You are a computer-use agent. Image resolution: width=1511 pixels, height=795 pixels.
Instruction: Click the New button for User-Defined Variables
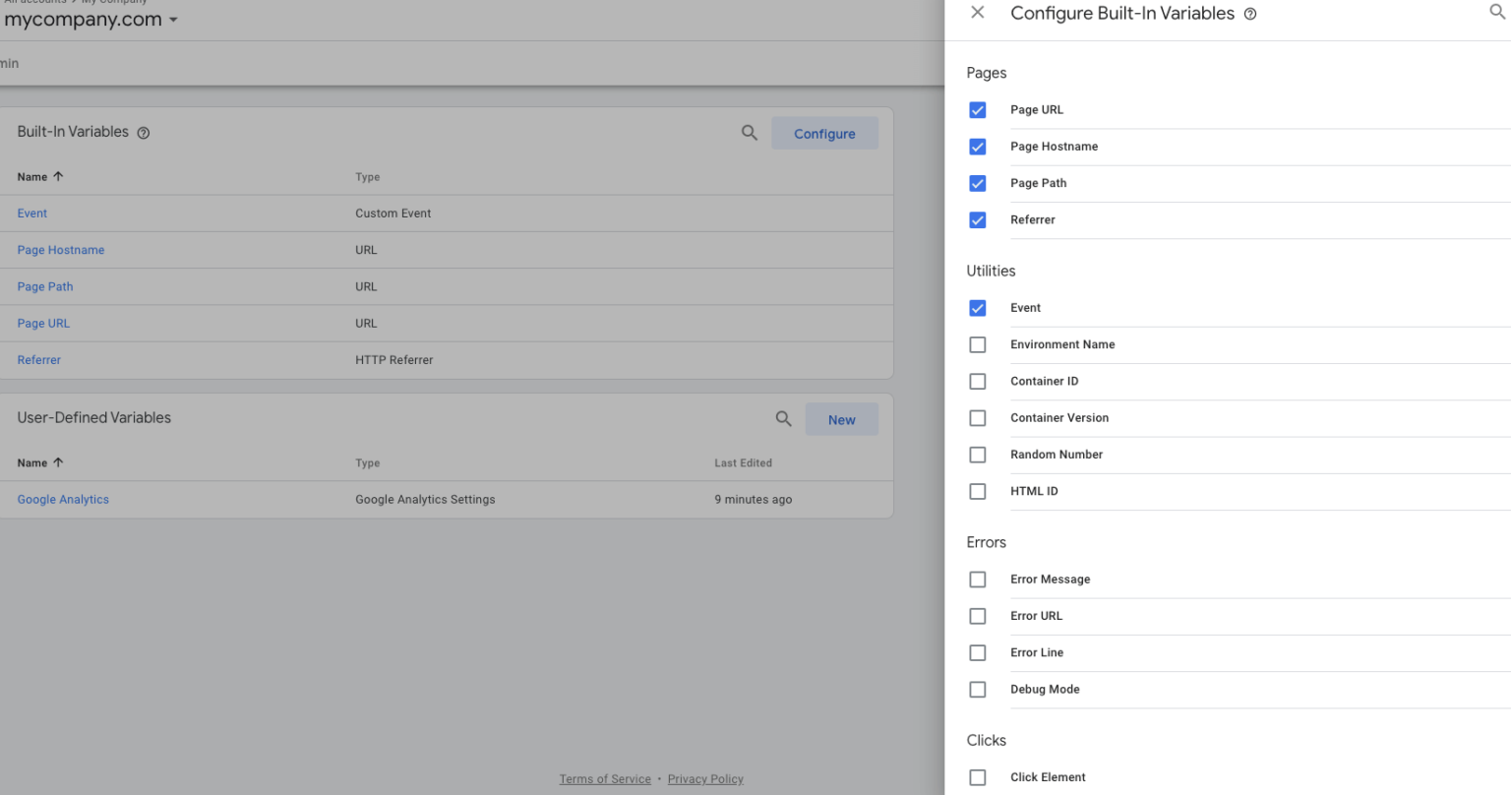click(x=841, y=418)
